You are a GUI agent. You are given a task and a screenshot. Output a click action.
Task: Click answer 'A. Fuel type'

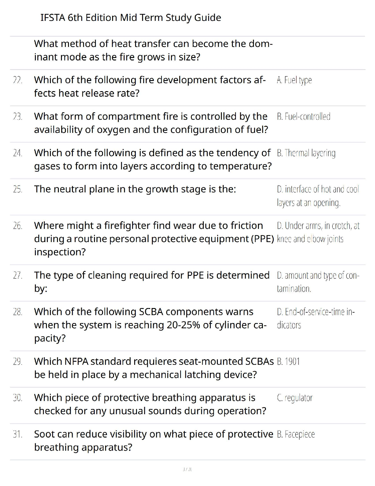click(294, 80)
